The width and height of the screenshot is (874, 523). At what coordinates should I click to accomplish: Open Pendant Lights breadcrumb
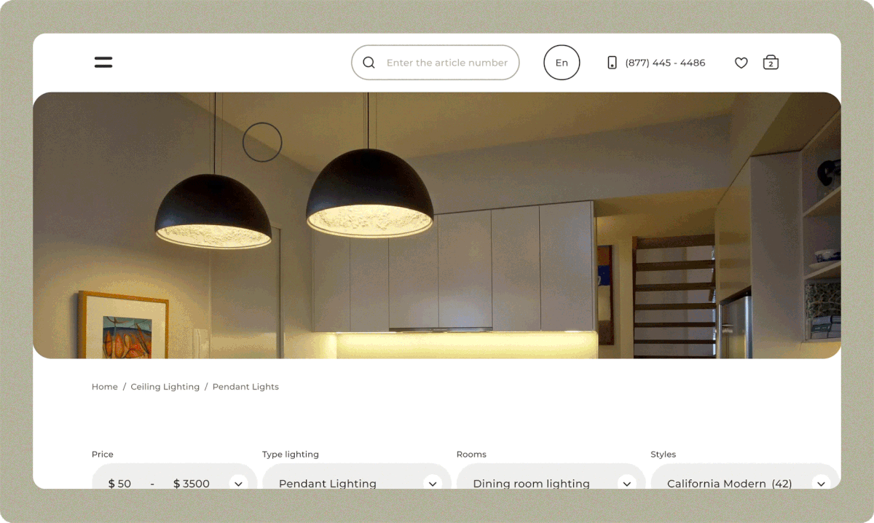click(x=245, y=387)
